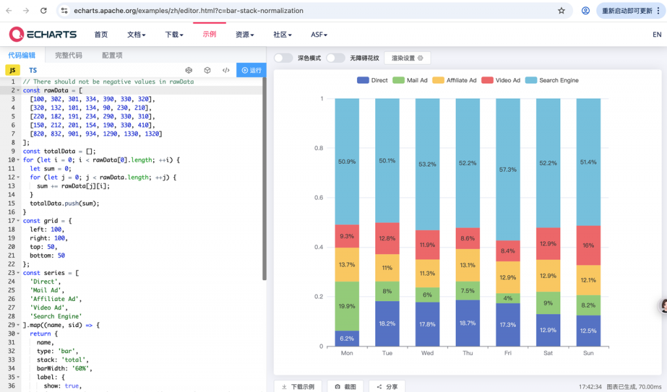
Task: Run the code with 运行 button
Action: click(x=251, y=70)
